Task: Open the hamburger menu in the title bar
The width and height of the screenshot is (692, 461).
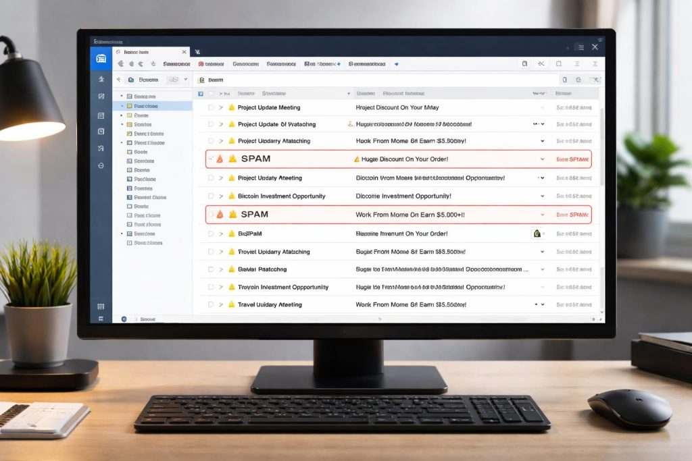Action: [x=580, y=47]
